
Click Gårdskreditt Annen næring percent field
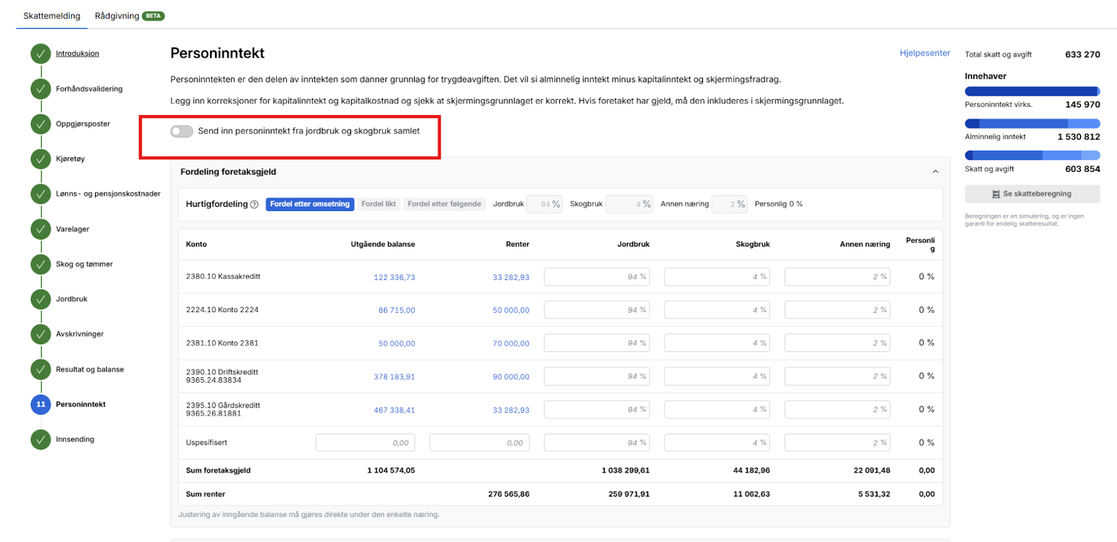pos(837,409)
